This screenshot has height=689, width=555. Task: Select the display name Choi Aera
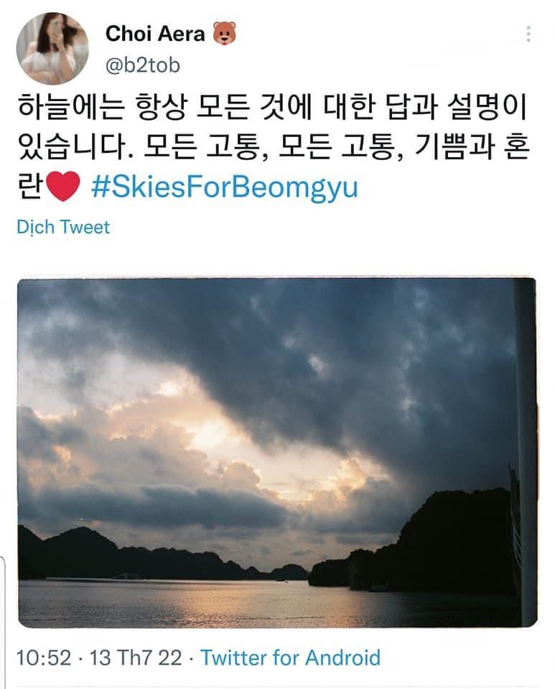(x=155, y=34)
